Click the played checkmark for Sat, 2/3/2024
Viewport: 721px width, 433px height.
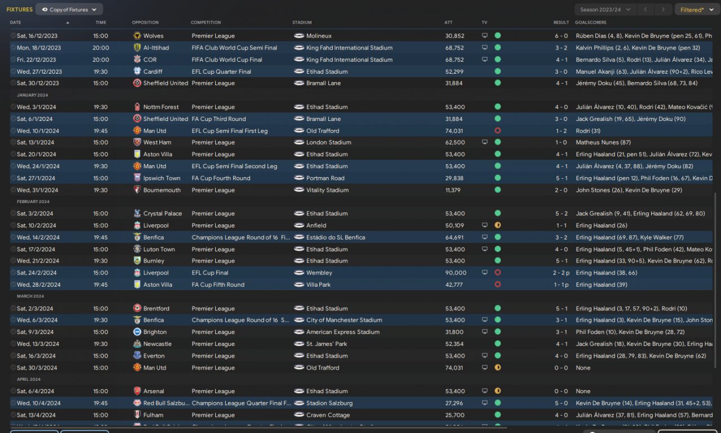[x=13, y=309]
